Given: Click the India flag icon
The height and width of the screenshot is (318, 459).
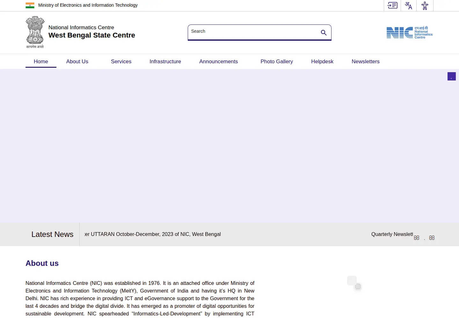Looking at the screenshot, I should [30, 5].
